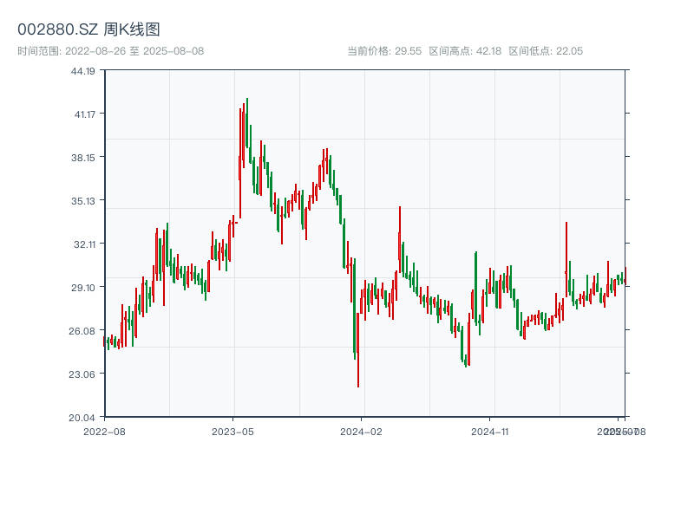Click the x-axis date label 2022-08

(104, 432)
